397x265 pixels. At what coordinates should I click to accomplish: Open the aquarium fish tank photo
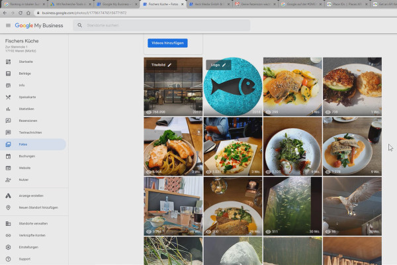[292, 206]
